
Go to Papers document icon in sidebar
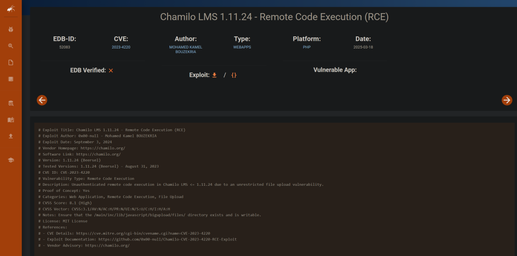(x=11, y=63)
